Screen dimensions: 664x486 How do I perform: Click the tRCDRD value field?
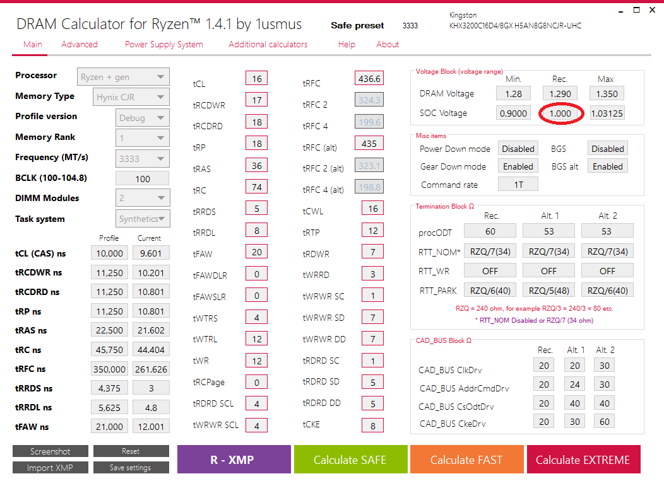click(x=257, y=122)
